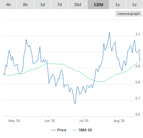Select the active 120d tab

click(x=98, y=5)
